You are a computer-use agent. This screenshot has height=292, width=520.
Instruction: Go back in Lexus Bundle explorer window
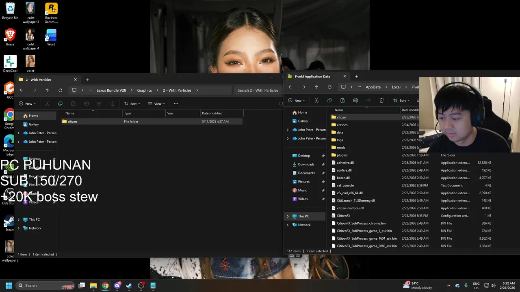coord(21,90)
